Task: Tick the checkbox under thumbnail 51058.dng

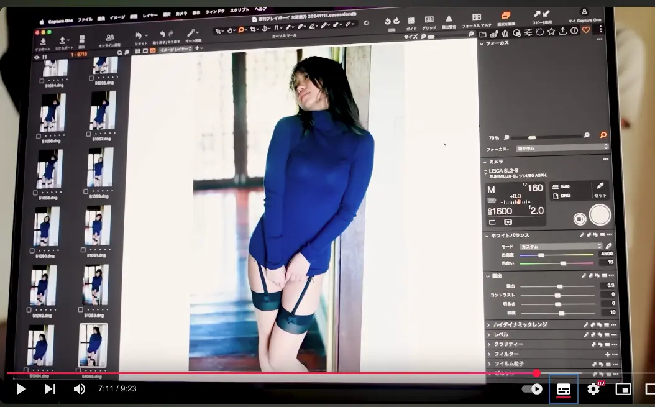Action: 35,193
